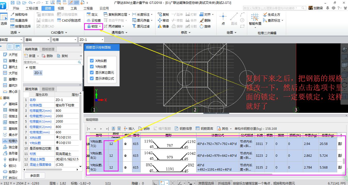Click the 搜索构件 search field
The width and height of the screenshot is (348, 185).
tap(53, 62)
